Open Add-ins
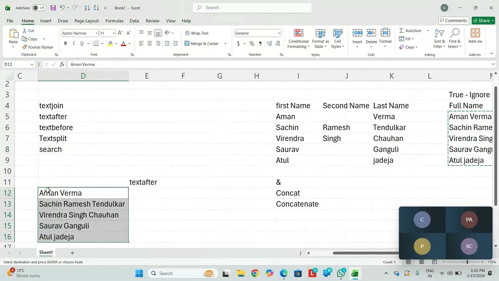 [475, 36]
